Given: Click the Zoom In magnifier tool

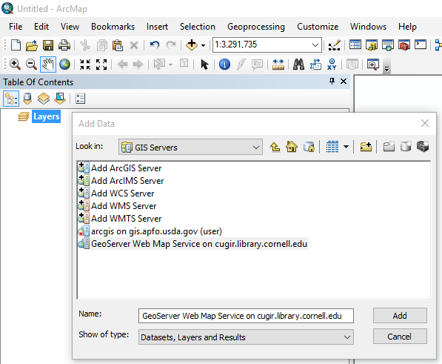Looking at the screenshot, I should click(15, 64).
